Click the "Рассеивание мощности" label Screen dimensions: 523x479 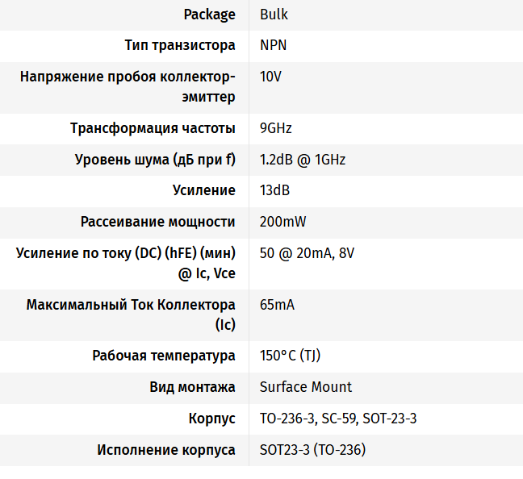click(x=157, y=222)
